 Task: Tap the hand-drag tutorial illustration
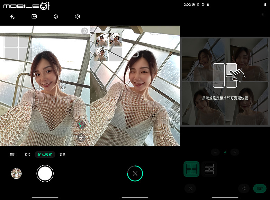coord(229,75)
